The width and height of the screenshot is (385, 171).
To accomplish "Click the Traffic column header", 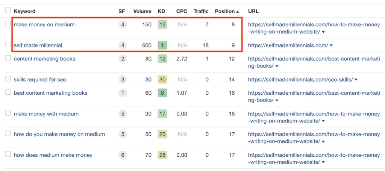I will point(201,11).
